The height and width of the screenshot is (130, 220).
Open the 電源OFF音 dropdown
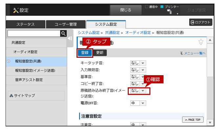pyautogui.click(x=138, y=103)
